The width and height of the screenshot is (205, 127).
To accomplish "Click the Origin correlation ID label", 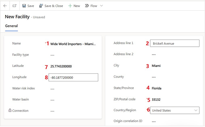I will pyautogui.click(x=128, y=121).
